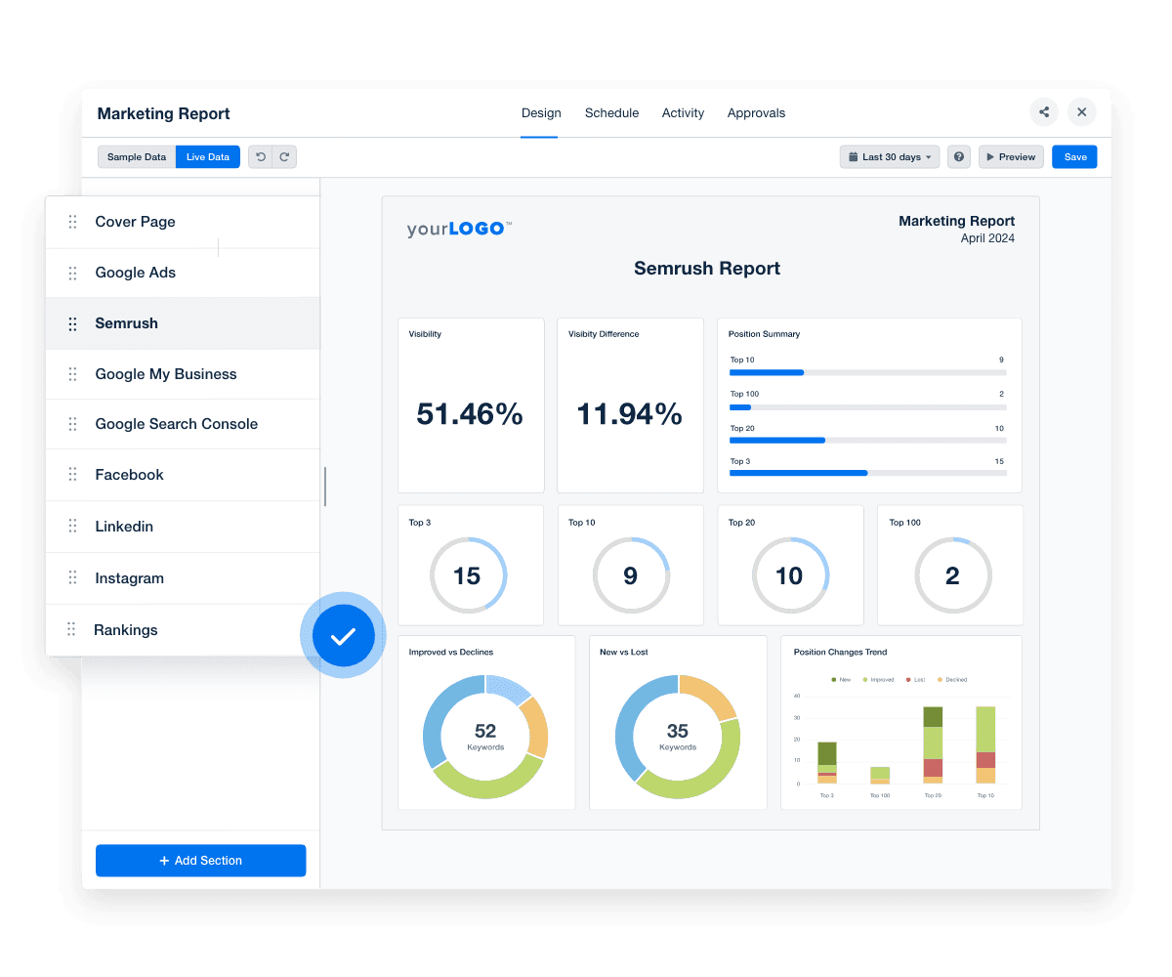Open help via the question mark icon
The image size is (1172, 977).
pos(959,156)
